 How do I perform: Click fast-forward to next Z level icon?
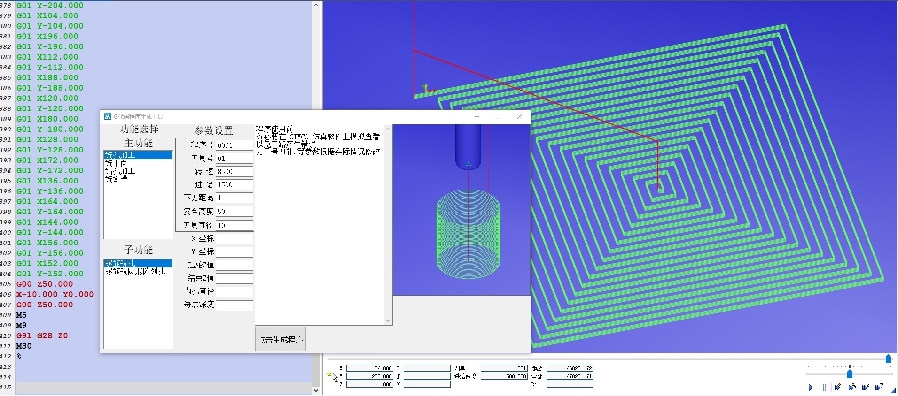coord(866,388)
